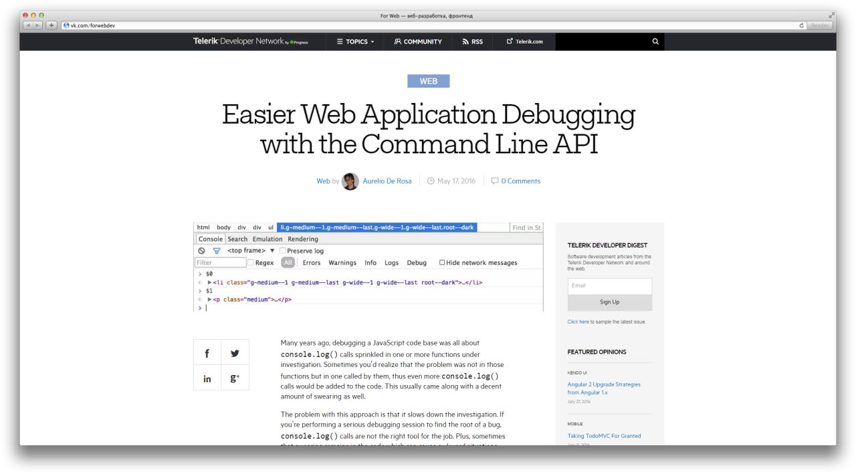Go forward with Safari's forward arrow
The width and height of the screenshot is (856, 474).
pos(38,25)
